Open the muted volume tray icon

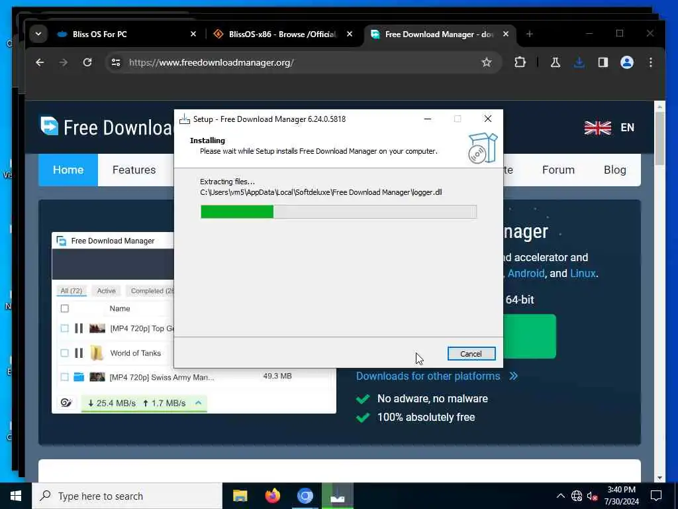coord(592,496)
